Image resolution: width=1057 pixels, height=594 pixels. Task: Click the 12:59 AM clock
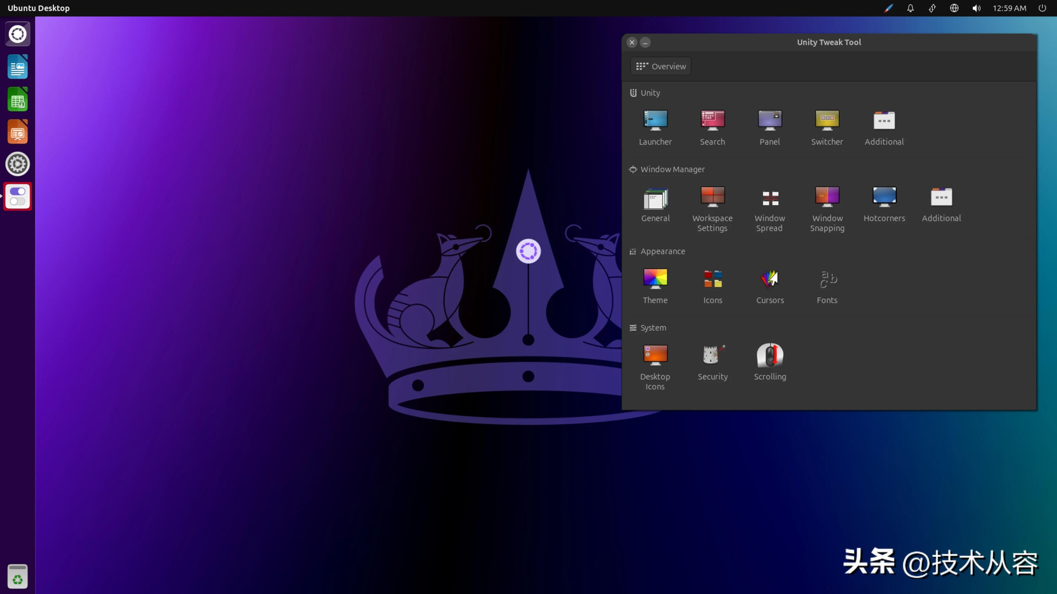click(1009, 8)
